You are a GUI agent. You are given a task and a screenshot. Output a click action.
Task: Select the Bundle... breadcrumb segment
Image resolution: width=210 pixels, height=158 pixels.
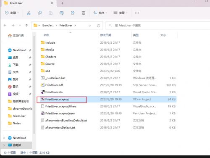(x=48, y=25)
